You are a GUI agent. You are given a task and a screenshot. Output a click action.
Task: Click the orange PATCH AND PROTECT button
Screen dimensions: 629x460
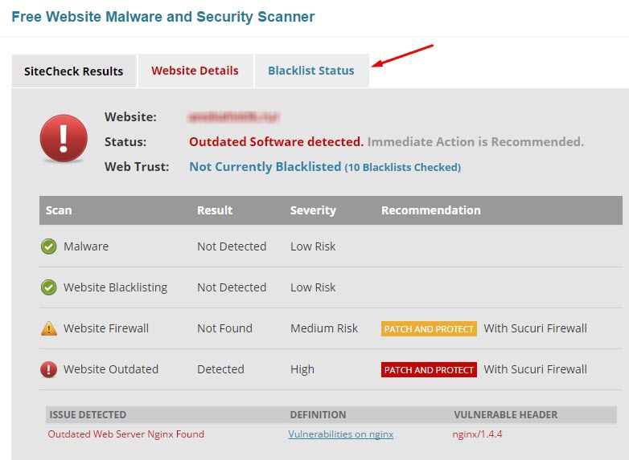point(429,328)
